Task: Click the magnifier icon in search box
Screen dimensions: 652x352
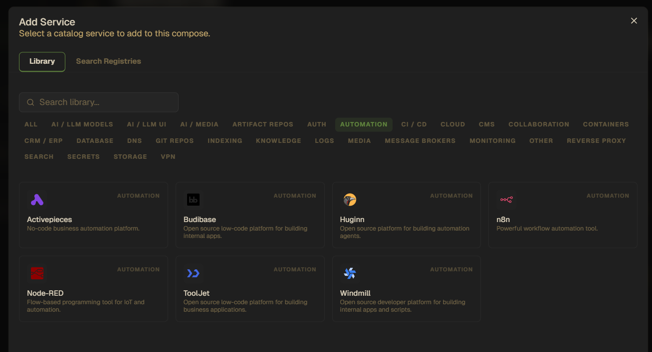Action: [x=30, y=102]
